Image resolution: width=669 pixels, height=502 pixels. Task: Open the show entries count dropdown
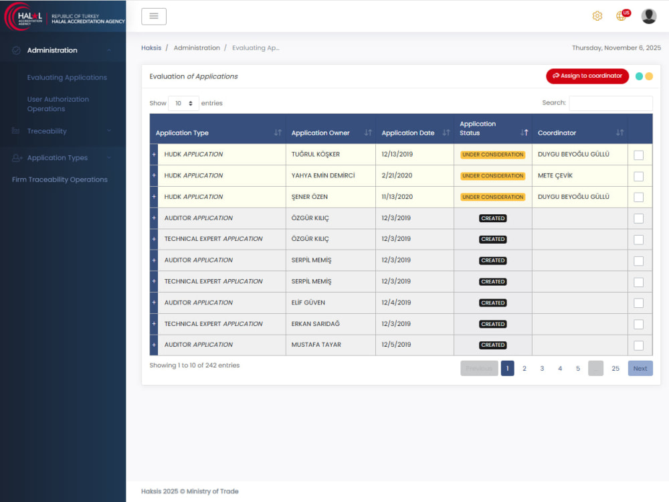(x=183, y=103)
